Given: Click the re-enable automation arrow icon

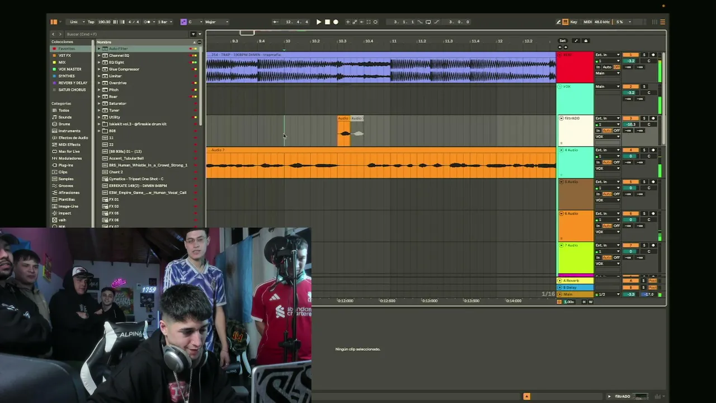Looking at the screenshot, I should pos(361,22).
